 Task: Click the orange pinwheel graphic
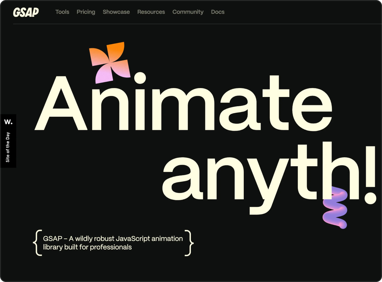click(x=110, y=63)
